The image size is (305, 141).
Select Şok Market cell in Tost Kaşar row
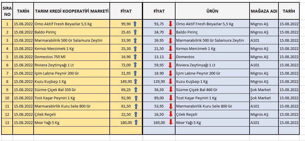point(264,98)
